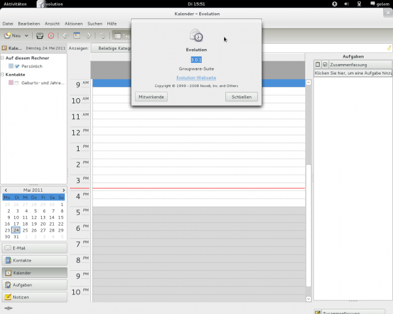Open the Aktionen menu
Image resolution: width=393 pixels, height=314 pixels.
[73, 24]
